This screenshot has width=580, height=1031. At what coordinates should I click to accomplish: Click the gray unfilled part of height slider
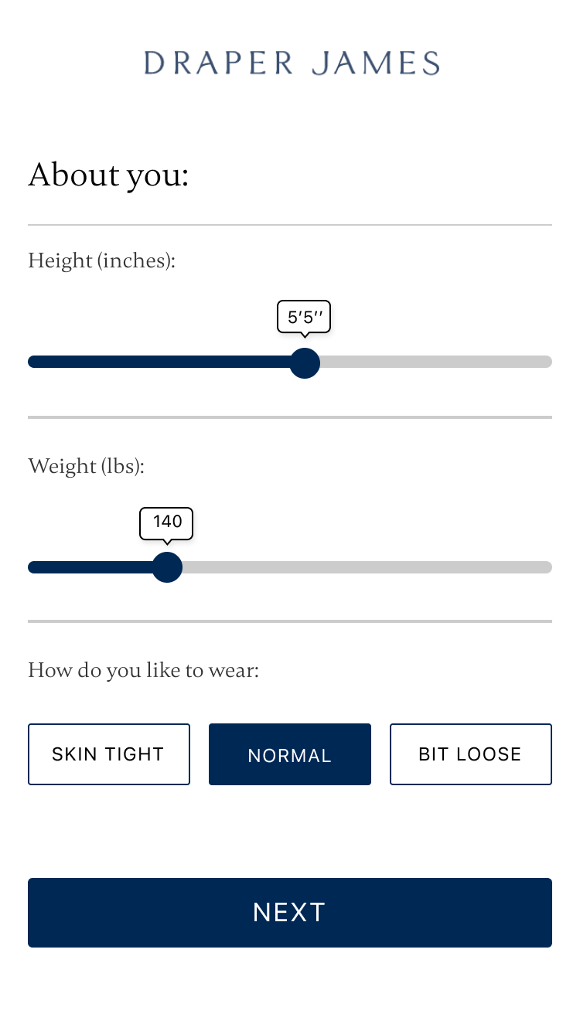433,362
